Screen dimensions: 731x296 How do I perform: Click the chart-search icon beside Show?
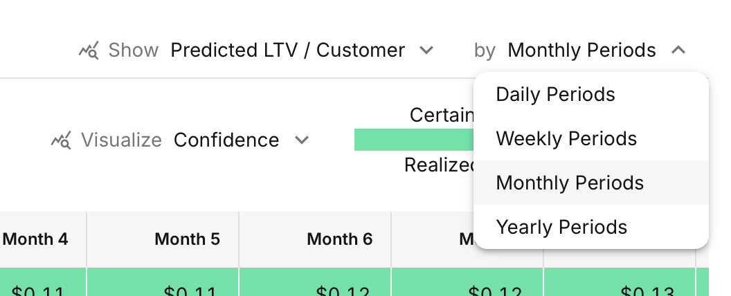tap(89, 50)
